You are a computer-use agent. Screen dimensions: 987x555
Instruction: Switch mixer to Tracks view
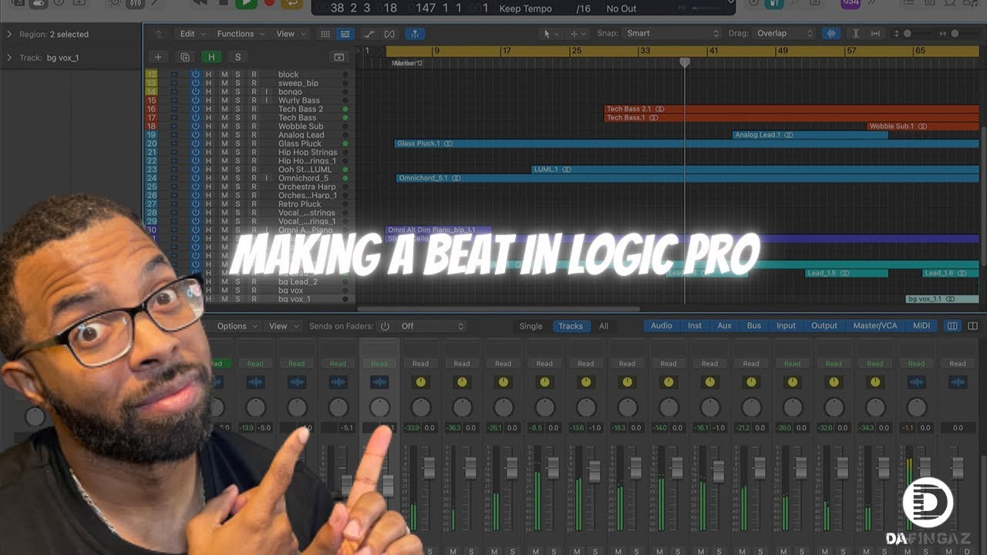(571, 326)
